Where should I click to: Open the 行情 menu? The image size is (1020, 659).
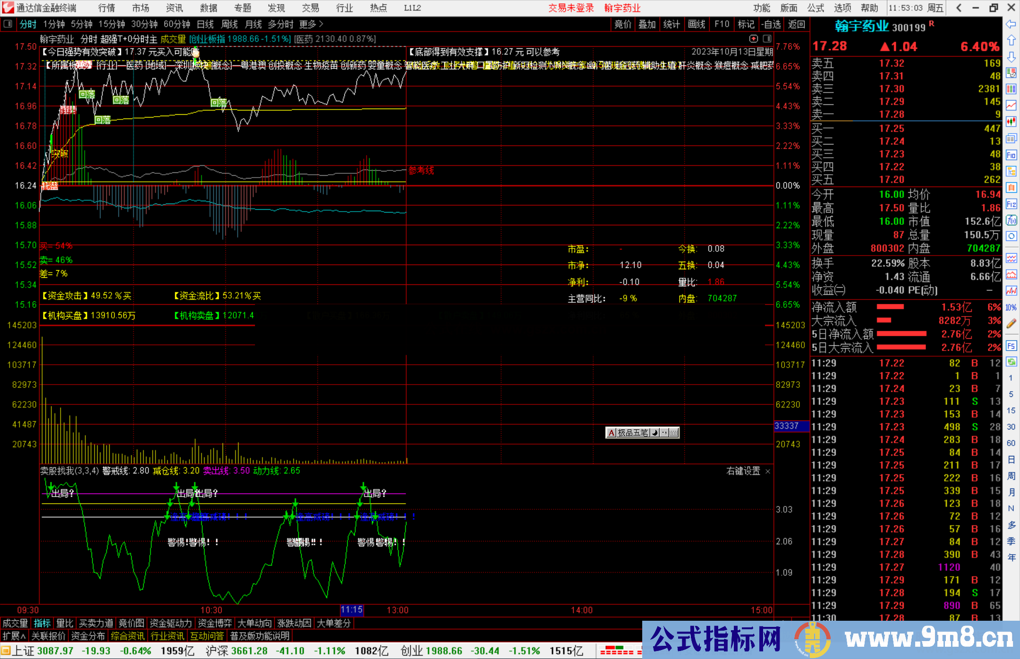tap(107, 8)
